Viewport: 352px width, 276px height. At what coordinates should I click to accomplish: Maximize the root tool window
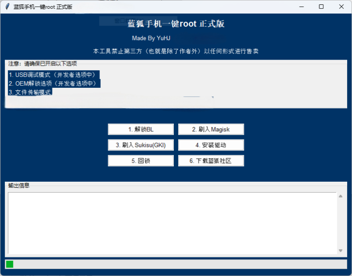(x=321, y=7)
